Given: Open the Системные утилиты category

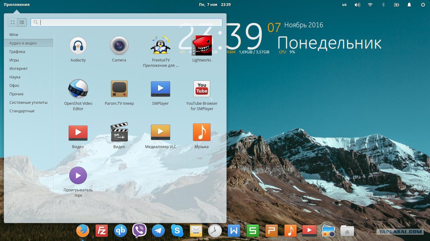Looking at the screenshot, I should coord(29,102).
